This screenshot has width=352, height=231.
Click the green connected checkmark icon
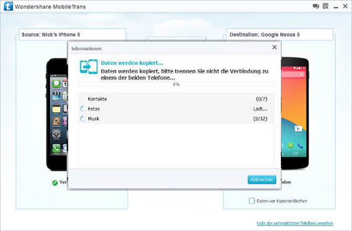[x=55, y=183]
